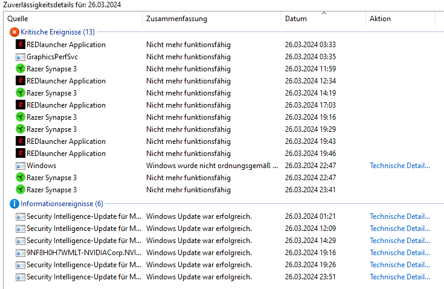Sort by the Datum column header
This screenshot has width=444, height=289.
324,19
